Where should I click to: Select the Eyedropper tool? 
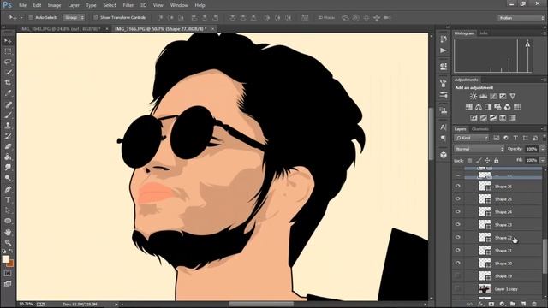tap(8, 93)
